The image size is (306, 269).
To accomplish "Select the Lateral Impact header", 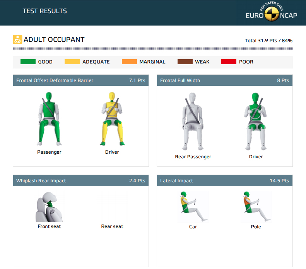I will coord(224,181).
